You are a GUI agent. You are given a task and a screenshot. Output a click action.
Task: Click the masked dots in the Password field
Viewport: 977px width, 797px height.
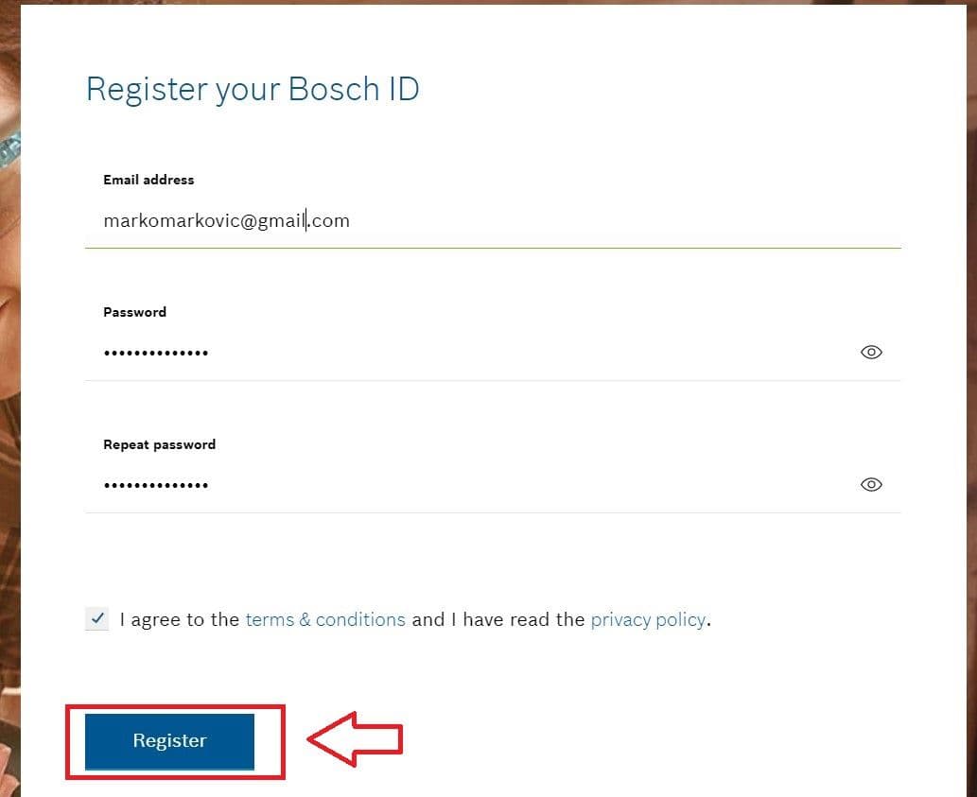tap(156, 353)
